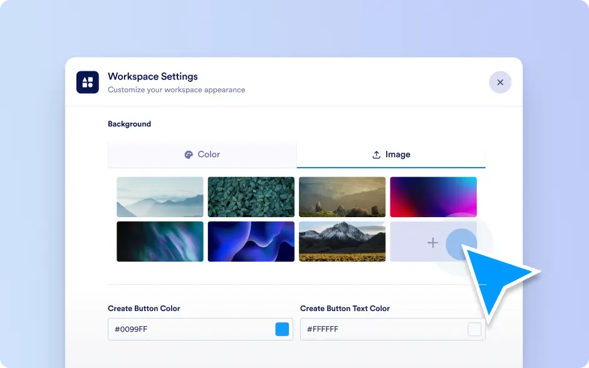589x368 pixels.
Task: Focus the #0099FF button color field
Action: [188, 329]
